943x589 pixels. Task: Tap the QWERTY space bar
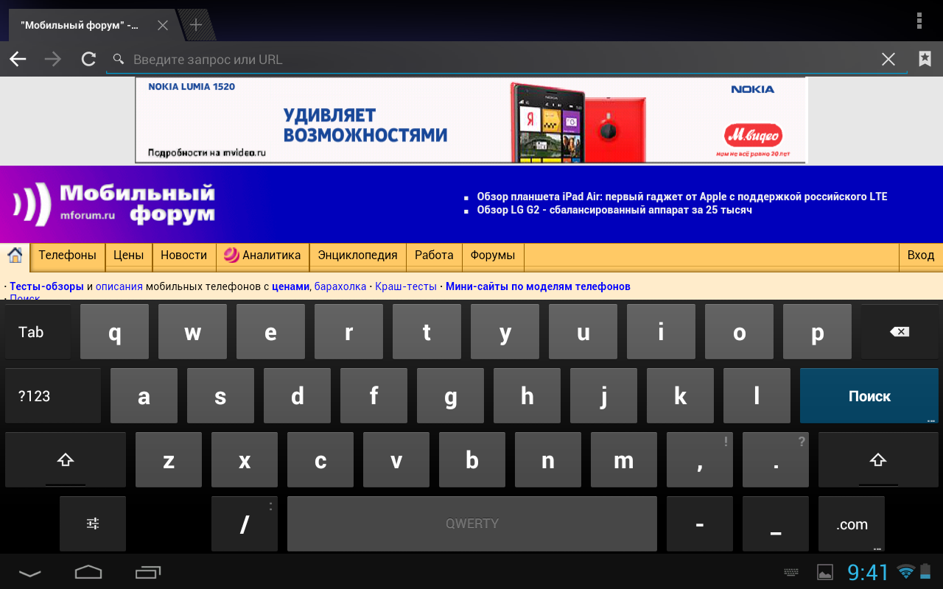[x=471, y=523]
